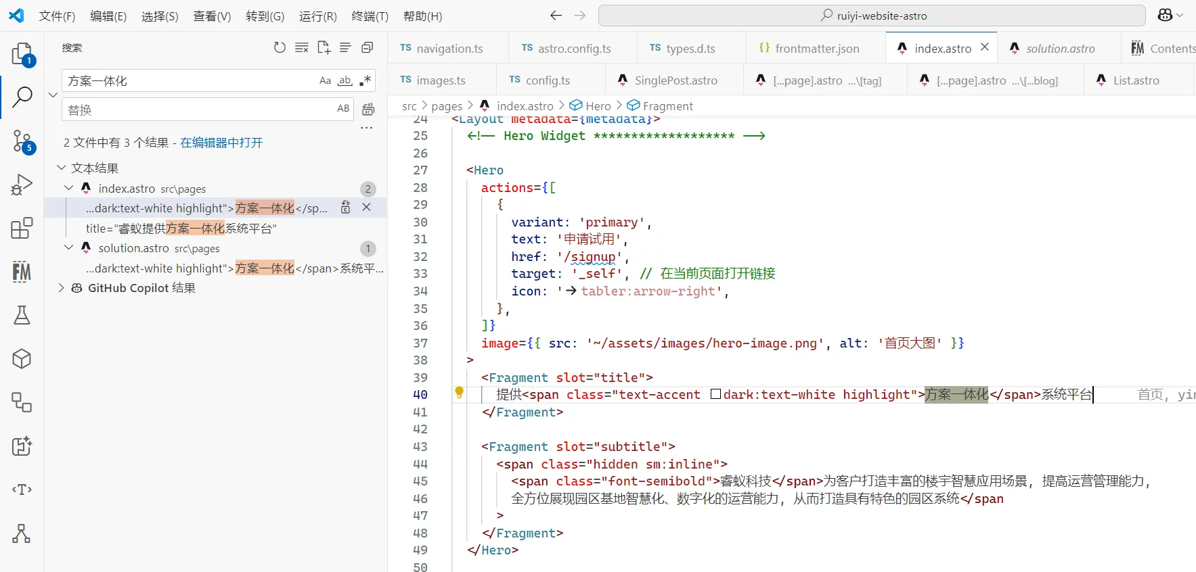Clear search results
The width and height of the screenshot is (1196, 572).
(302, 47)
